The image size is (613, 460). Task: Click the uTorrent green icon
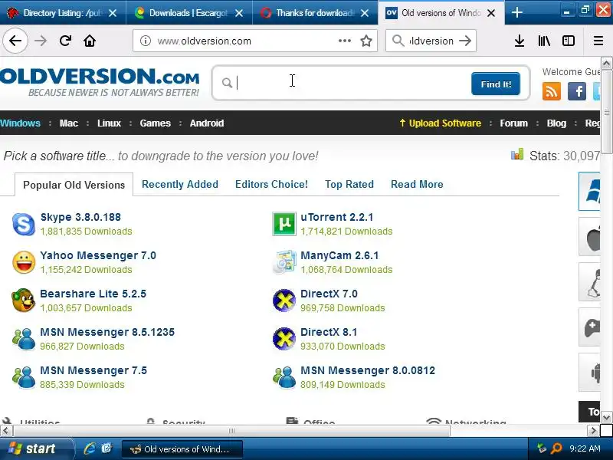pyautogui.click(x=284, y=224)
